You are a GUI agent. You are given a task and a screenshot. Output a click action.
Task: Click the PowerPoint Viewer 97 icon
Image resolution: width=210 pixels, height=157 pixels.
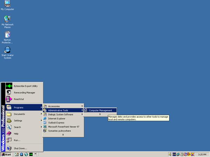(x=45, y=127)
